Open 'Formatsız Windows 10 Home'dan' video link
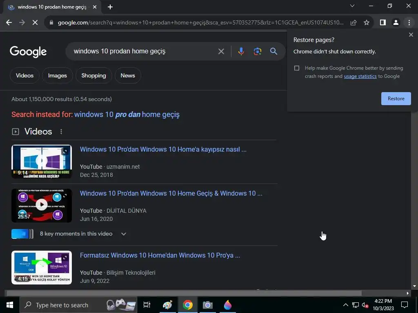Image resolution: width=418 pixels, height=313 pixels. click(x=160, y=255)
